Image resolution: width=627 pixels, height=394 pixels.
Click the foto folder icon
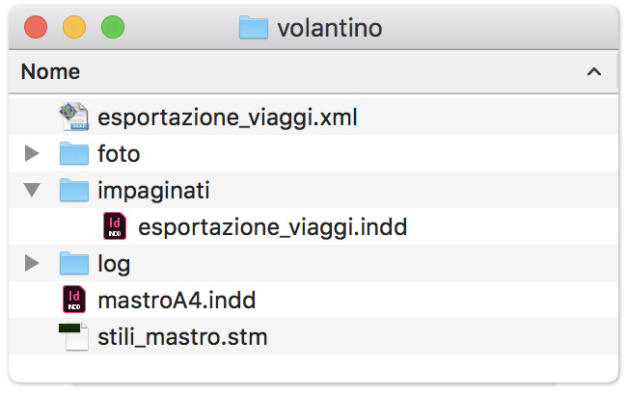pyautogui.click(x=74, y=154)
